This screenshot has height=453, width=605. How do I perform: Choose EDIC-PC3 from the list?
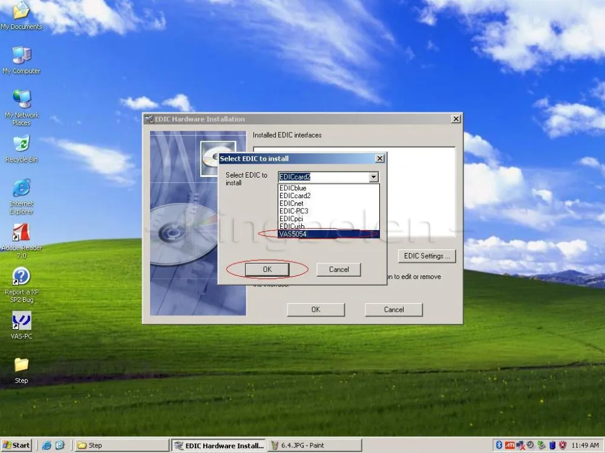click(x=329, y=211)
